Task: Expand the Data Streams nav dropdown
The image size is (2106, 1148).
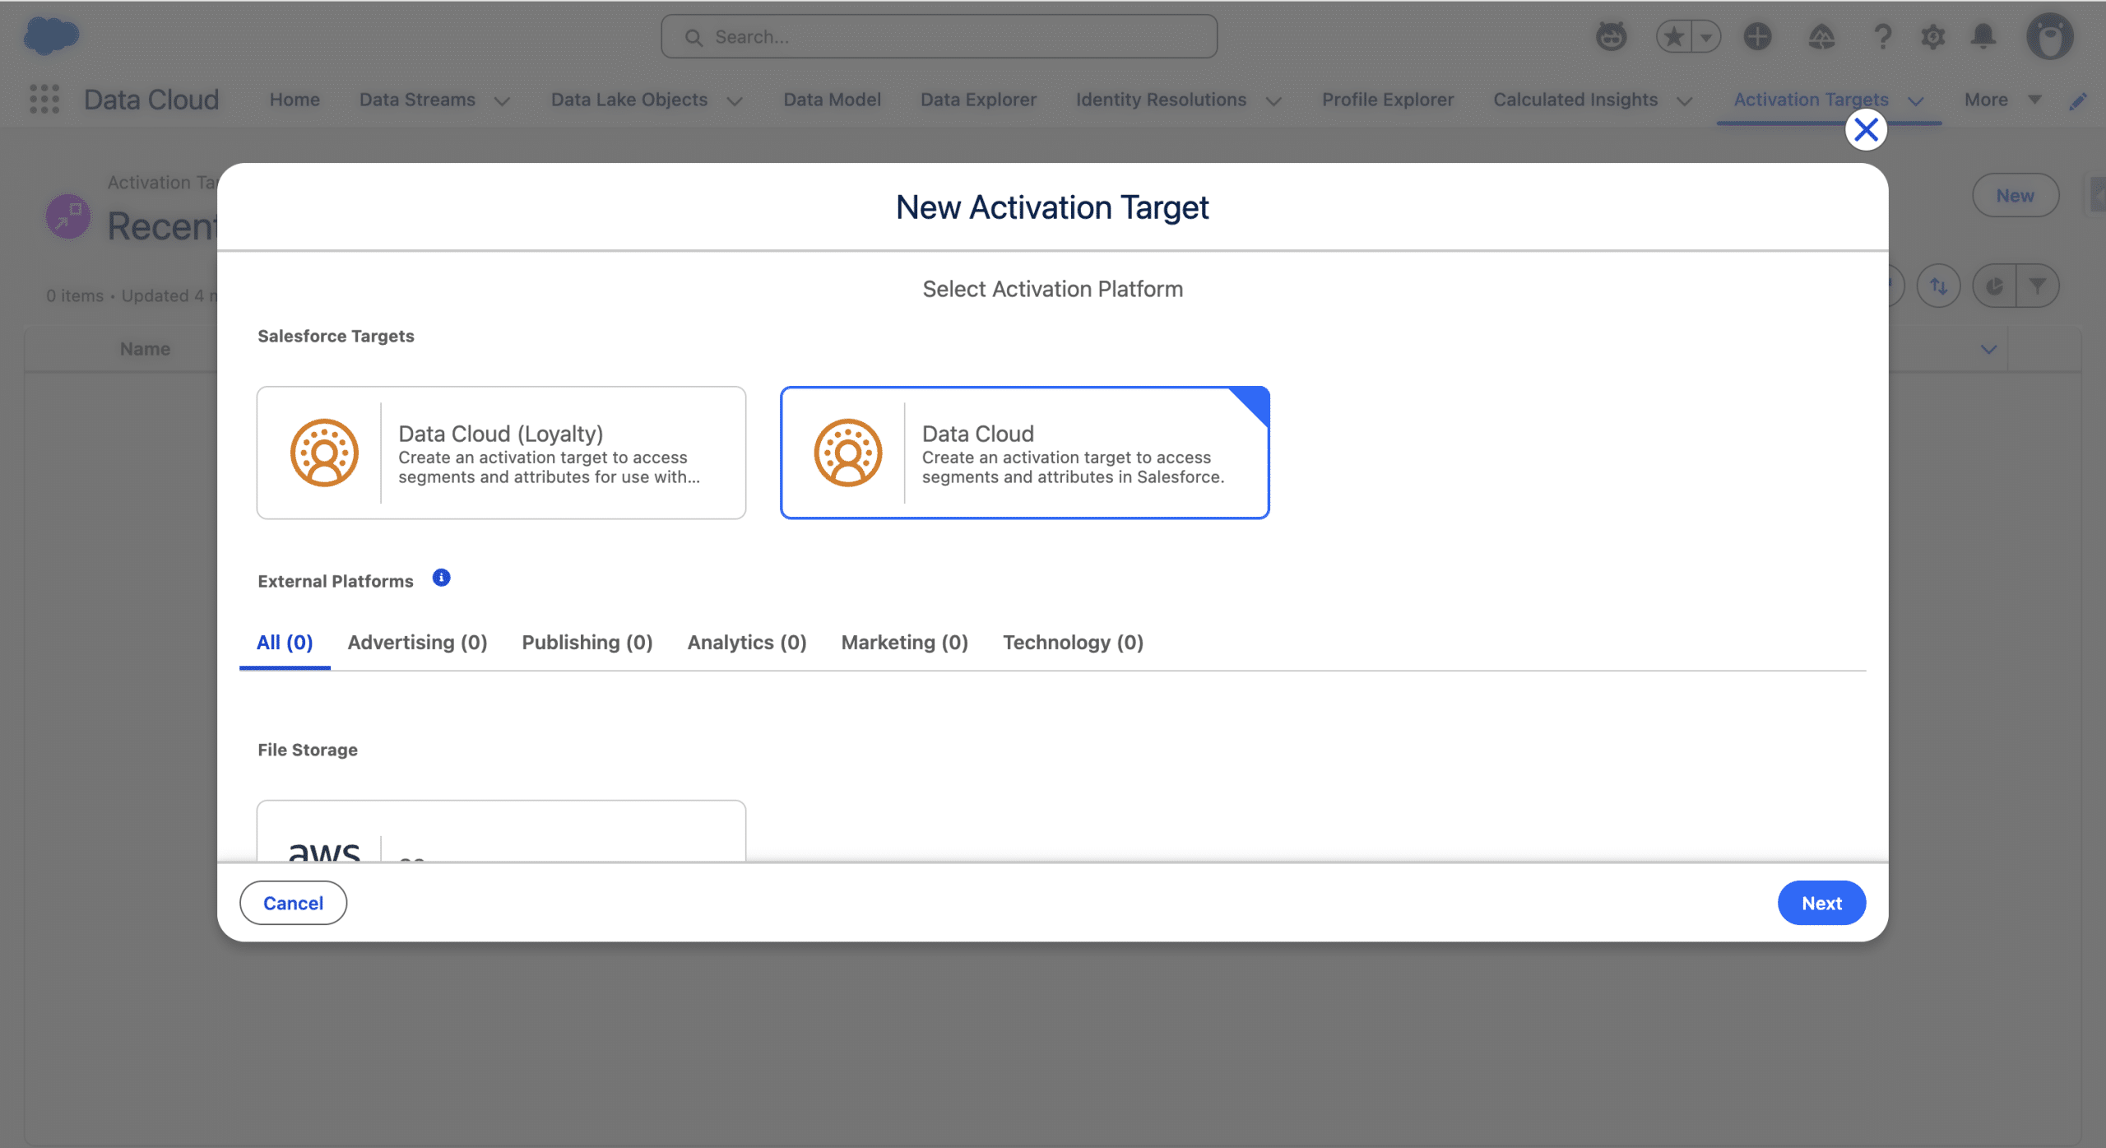Action: pos(502,100)
